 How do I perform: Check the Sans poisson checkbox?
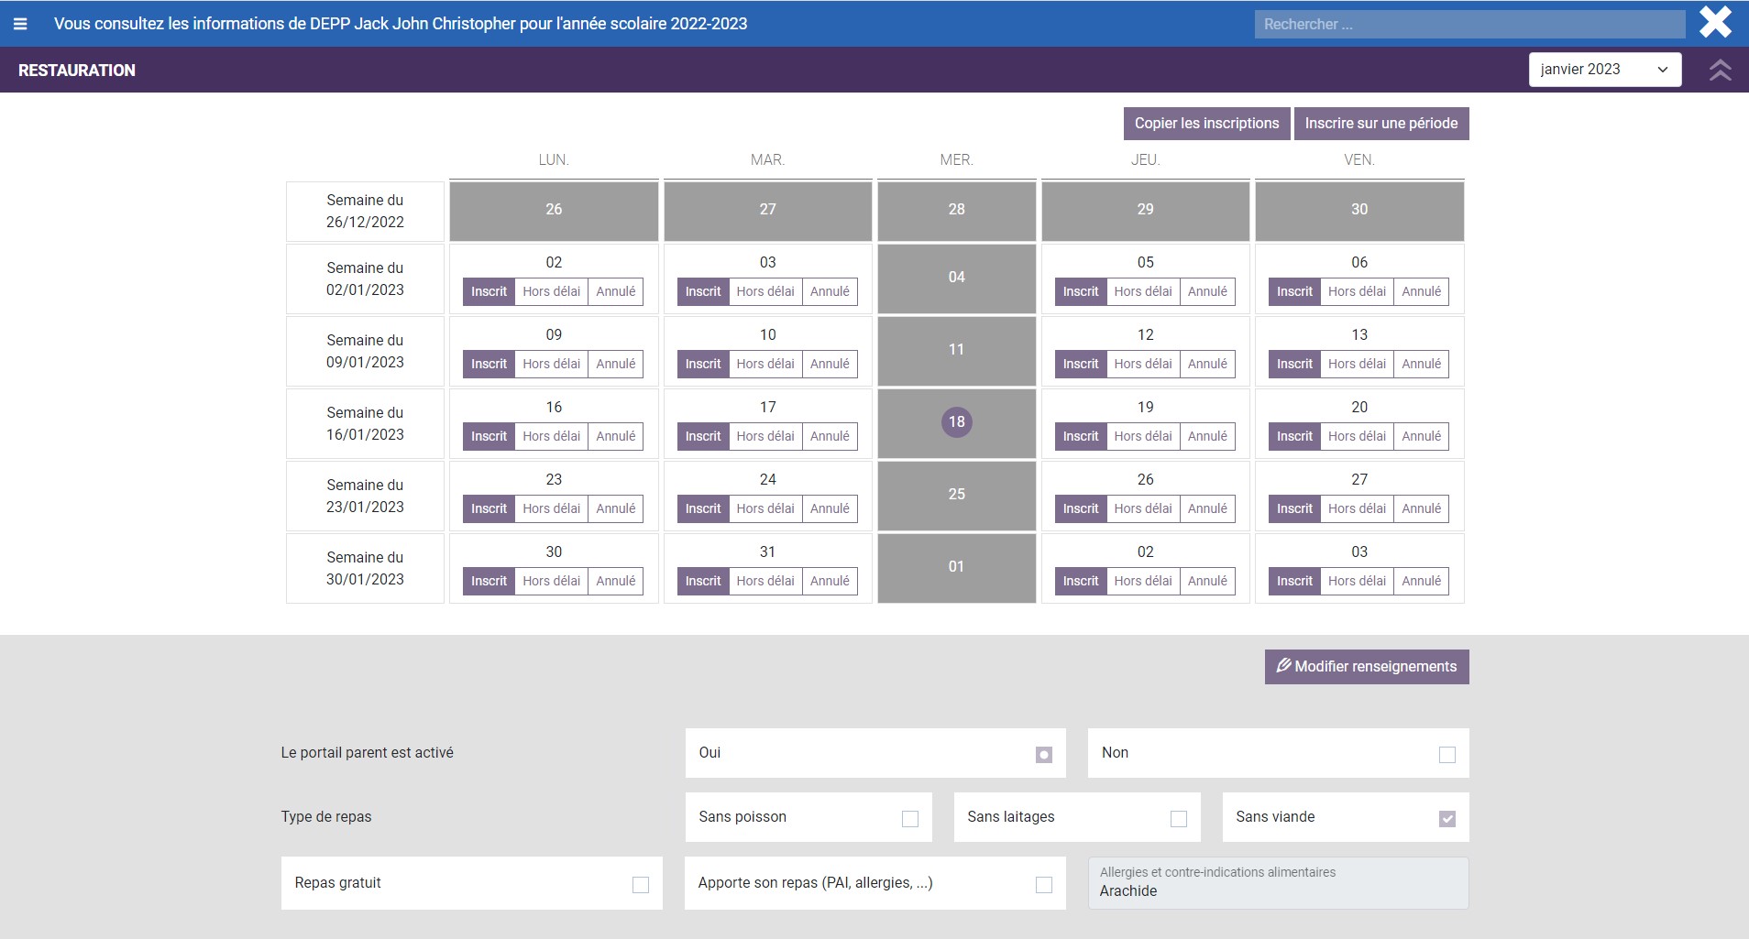[x=909, y=819]
